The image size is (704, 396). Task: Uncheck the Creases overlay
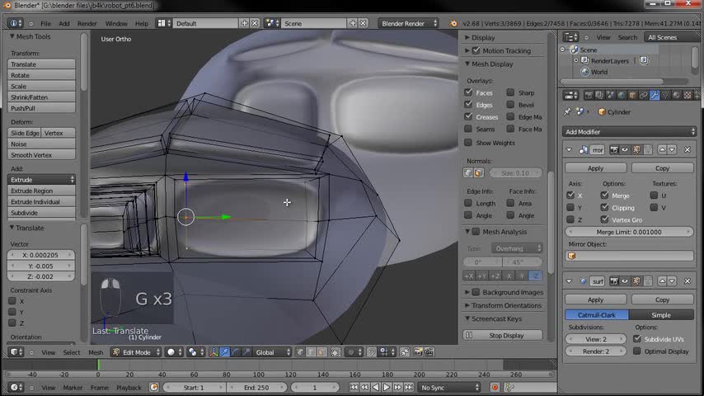click(x=468, y=117)
